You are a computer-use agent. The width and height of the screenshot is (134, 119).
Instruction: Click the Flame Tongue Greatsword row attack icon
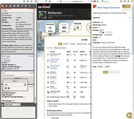[48, 60]
